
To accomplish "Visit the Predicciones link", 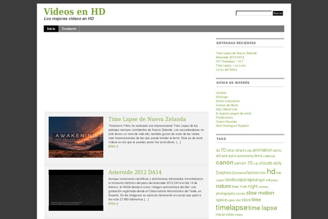I will click(224, 117).
